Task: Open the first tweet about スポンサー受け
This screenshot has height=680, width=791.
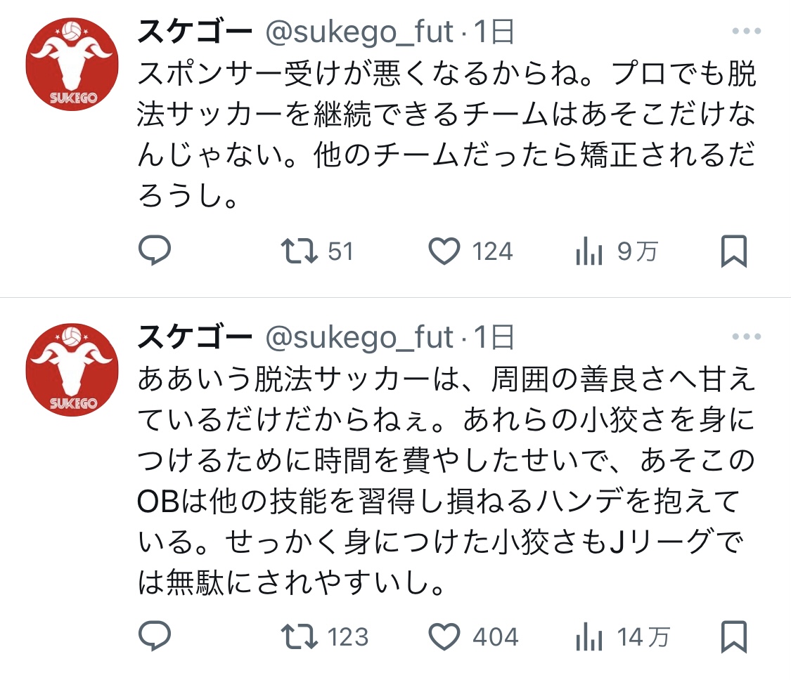Action: (x=446, y=135)
